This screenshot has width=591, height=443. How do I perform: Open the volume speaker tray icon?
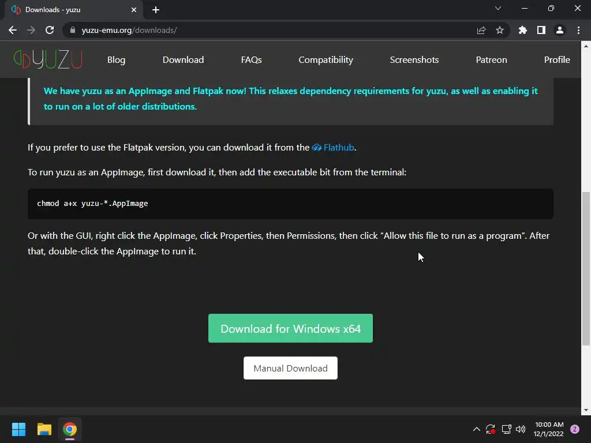click(521, 429)
